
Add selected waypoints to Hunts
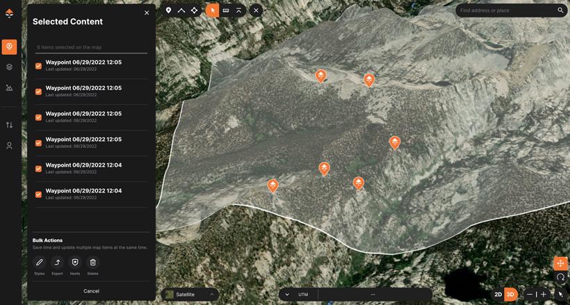point(75,263)
